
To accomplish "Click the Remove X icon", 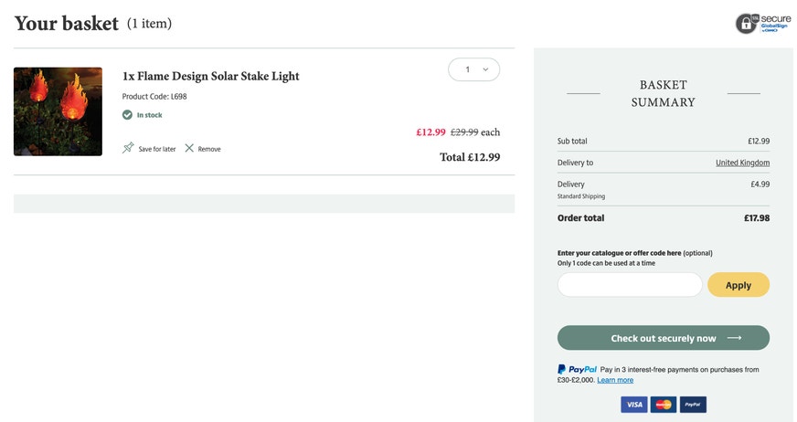I will 189,148.
